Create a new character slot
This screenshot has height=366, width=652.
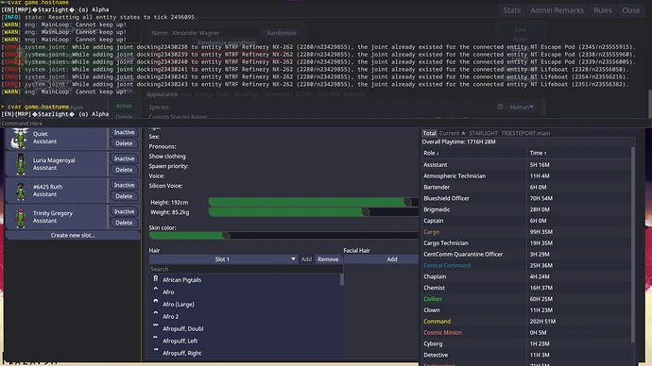pyautogui.click(x=73, y=235)
